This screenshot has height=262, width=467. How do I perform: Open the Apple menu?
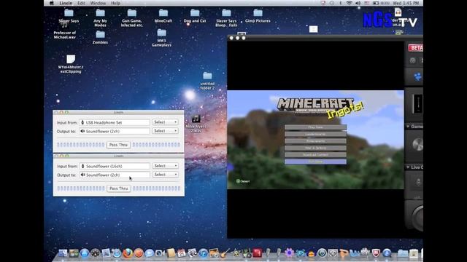[52, 3]
